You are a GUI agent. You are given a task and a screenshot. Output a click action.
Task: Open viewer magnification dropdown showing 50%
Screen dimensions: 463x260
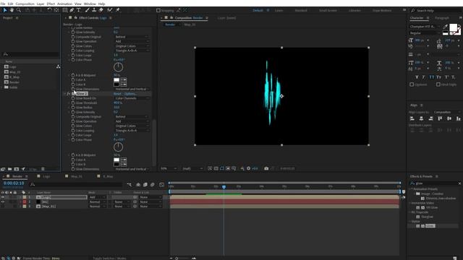point(169,168)
